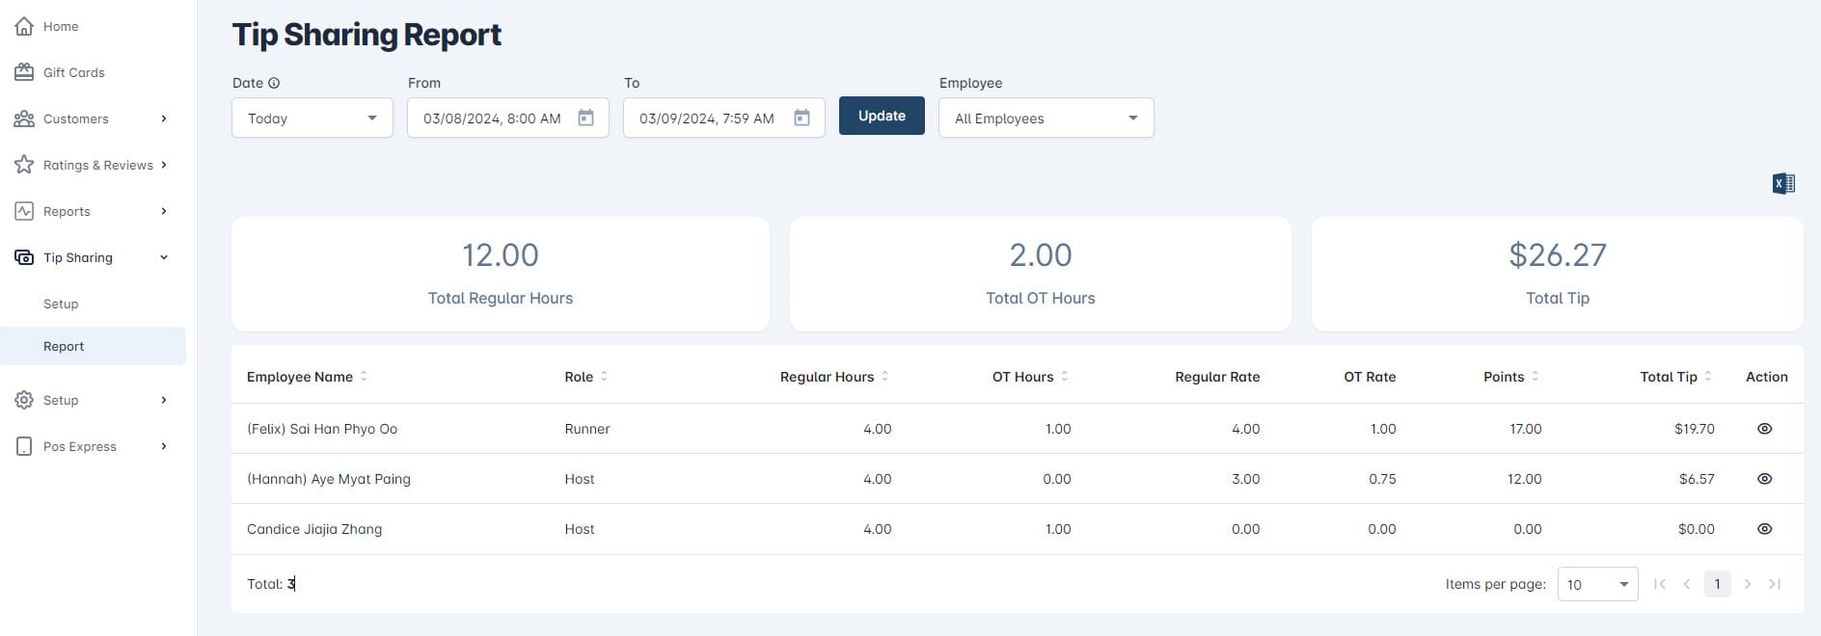View details for Candice Jiajia Zhang

tap(1764, 529)
